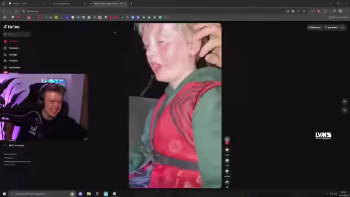The width and height of the screenshot is (350, 197).
Task: Open the red highlighted For You item
Action: click(x=11, y=42)
